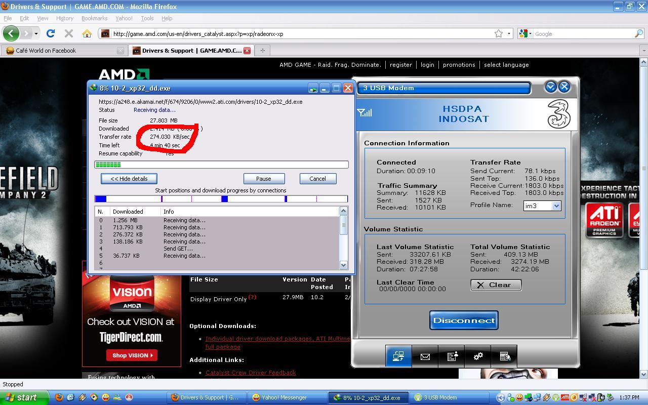Open the rightmost data usage icon in 3 USB Modem
The image size is (648, 405).
coord(504,356)
